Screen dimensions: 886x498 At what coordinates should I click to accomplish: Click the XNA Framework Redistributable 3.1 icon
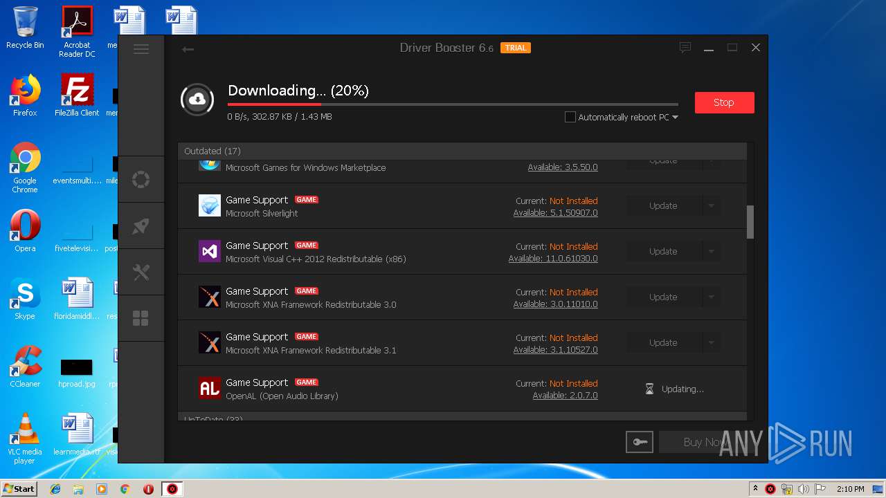point(210,342)
